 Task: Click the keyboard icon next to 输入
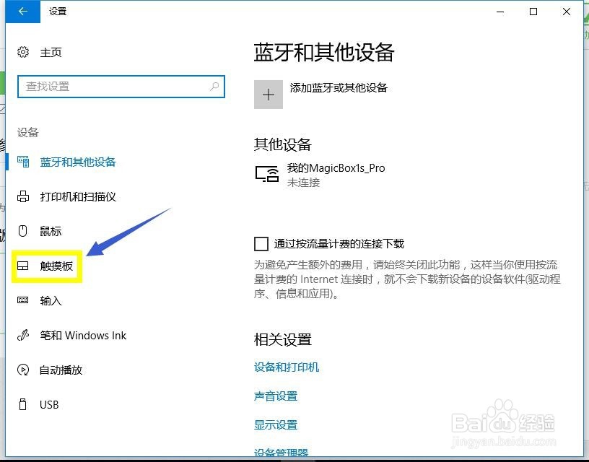[24, 300]
